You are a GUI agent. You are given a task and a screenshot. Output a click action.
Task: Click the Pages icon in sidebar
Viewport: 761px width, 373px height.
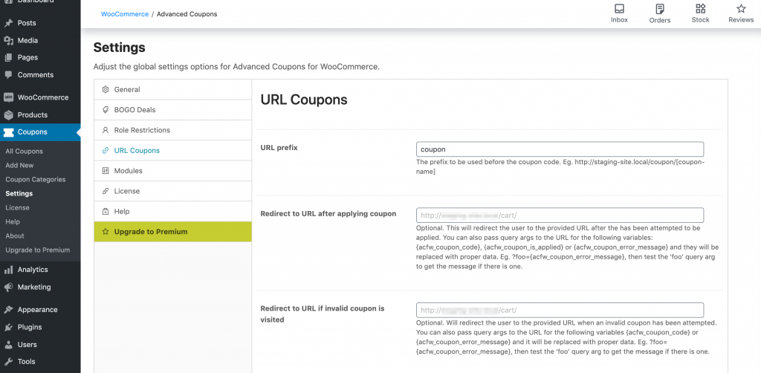coord(8,57)
